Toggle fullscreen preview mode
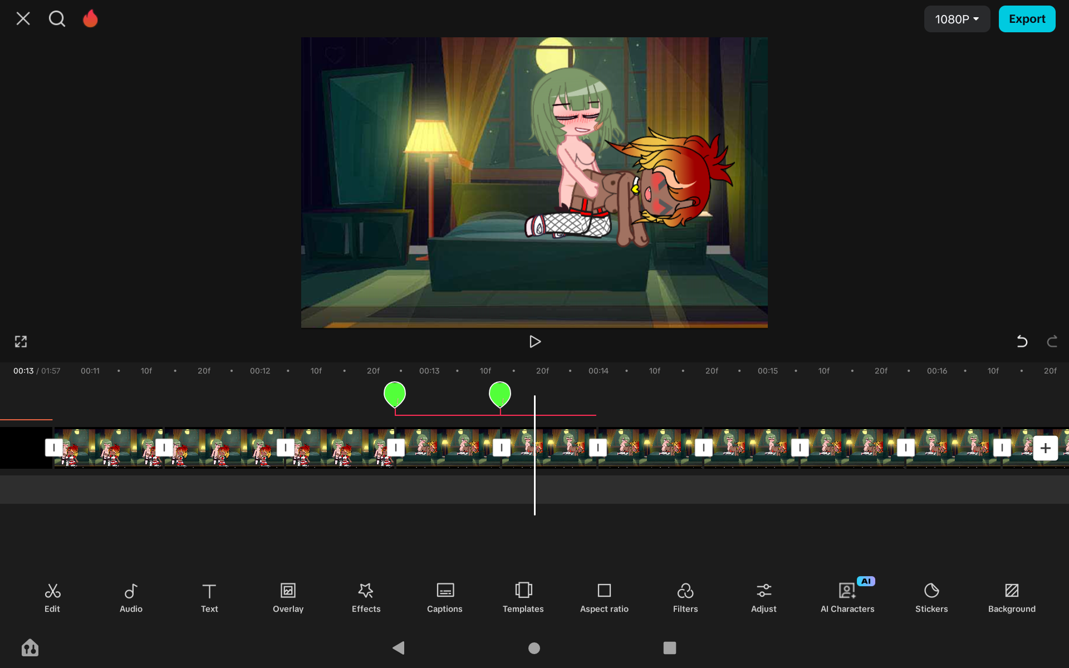The height and width of the screenshot is (668, 1069). (x=21, y=341)
